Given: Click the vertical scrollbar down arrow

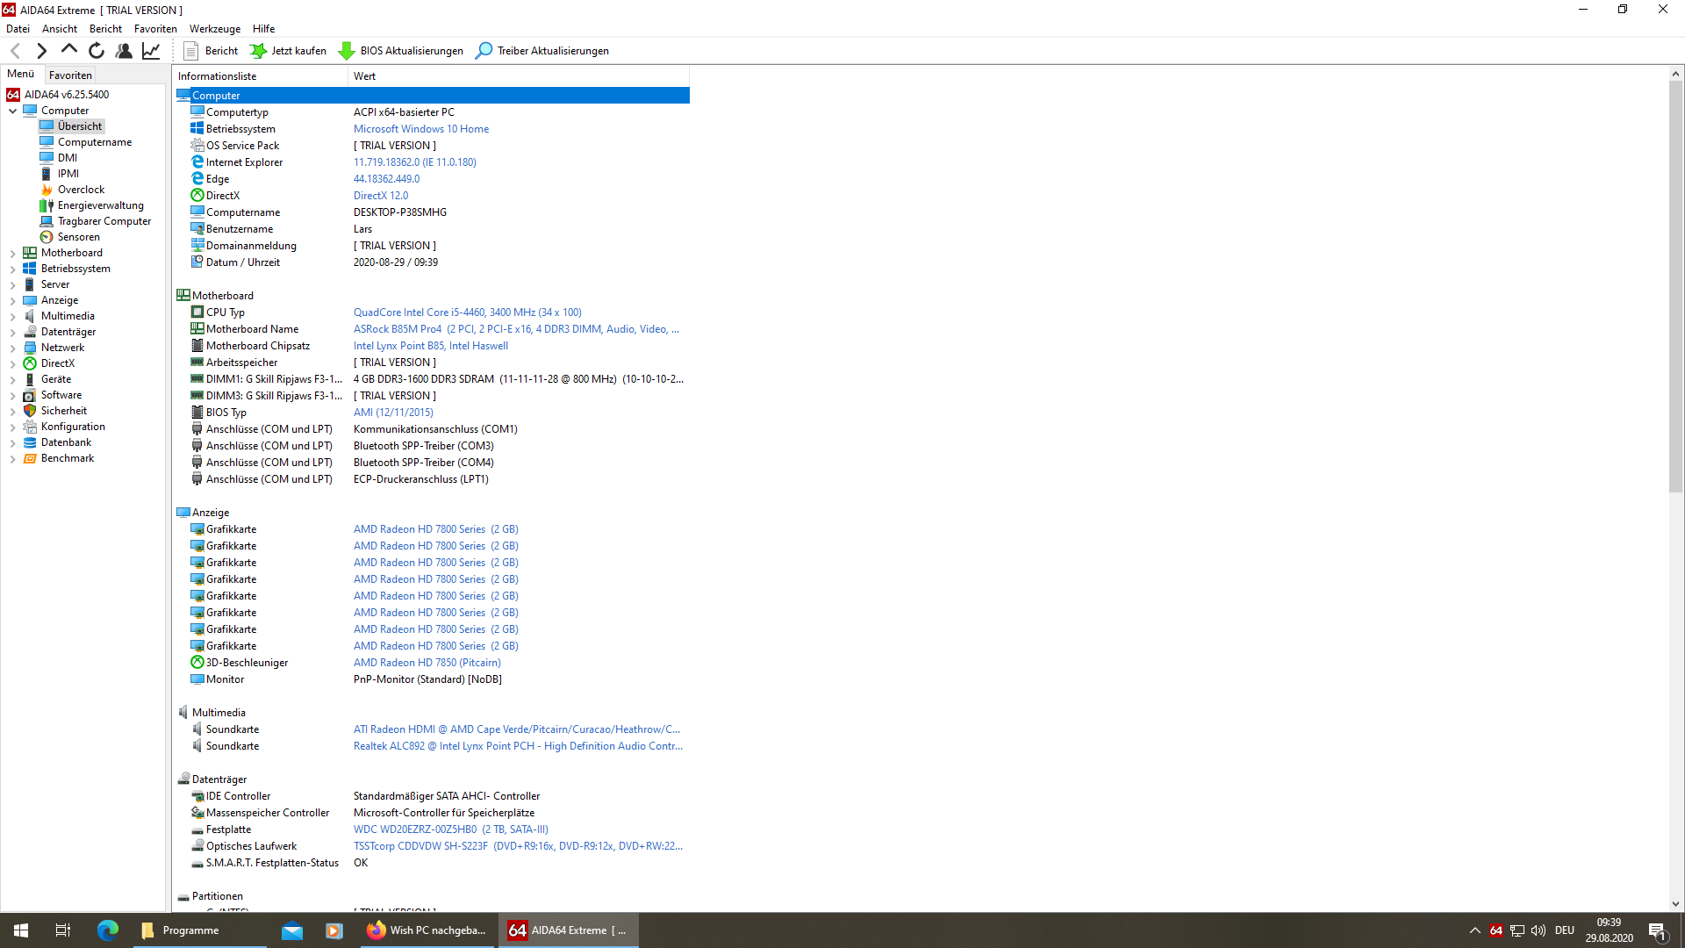Looking at the screenshot, I should click(x=1675, y=904).
